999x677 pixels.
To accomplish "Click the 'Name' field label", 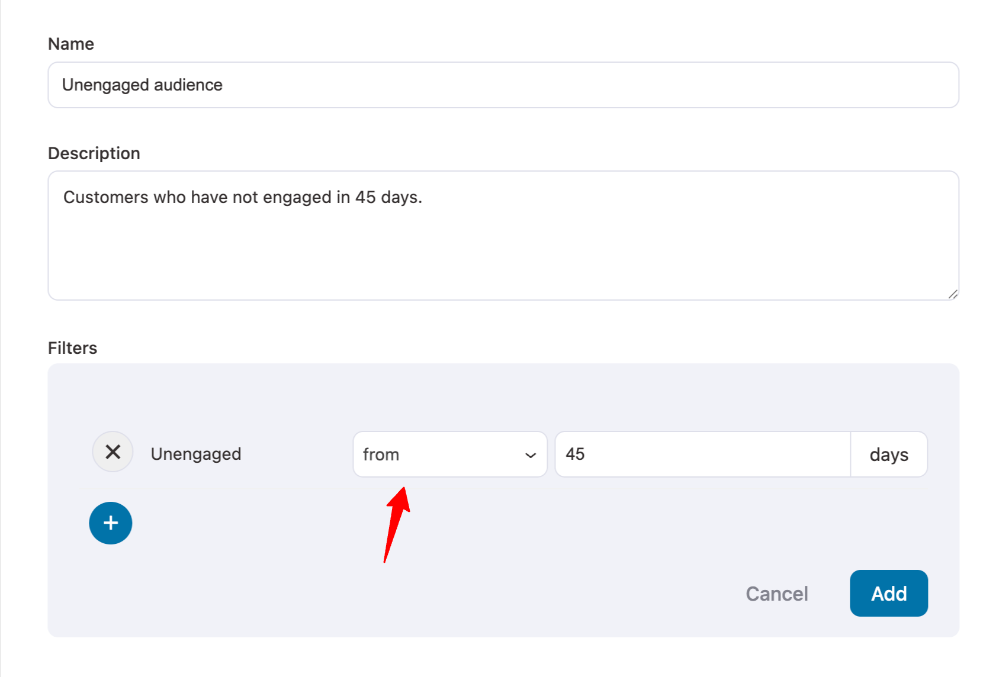I will click(x=71, y=44).
